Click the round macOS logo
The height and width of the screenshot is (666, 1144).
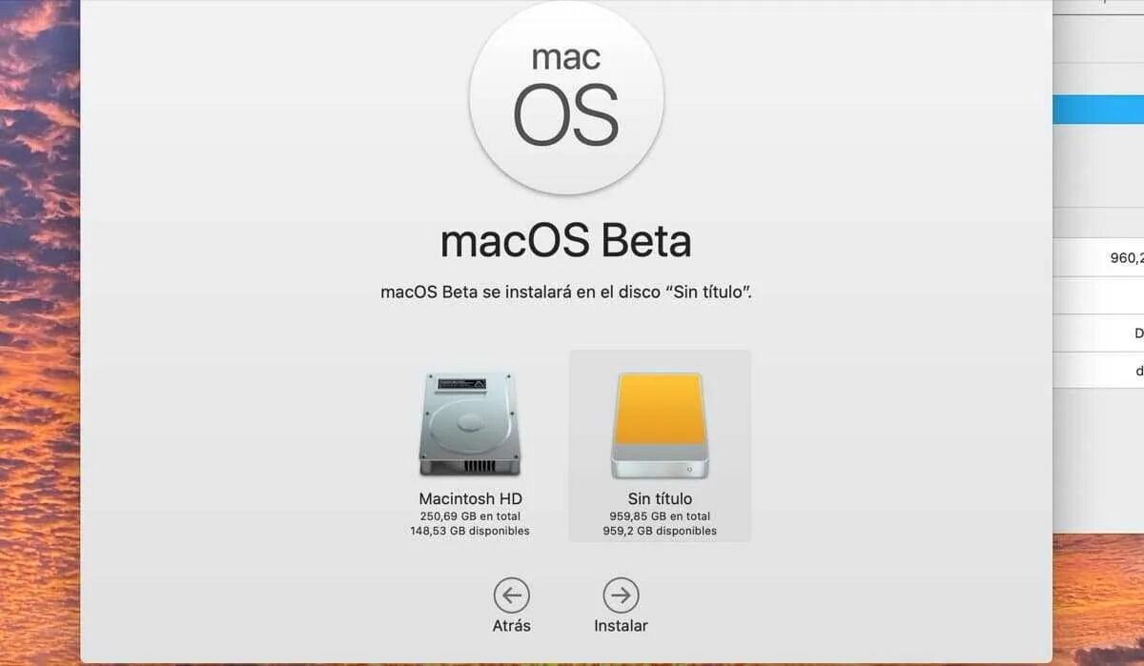566,97
